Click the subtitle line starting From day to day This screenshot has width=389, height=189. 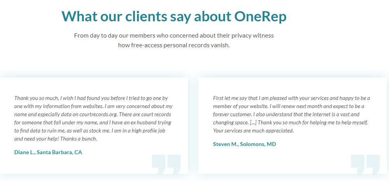coord(174,36)
